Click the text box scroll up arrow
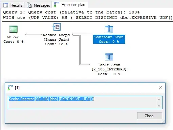 [159, 99]
